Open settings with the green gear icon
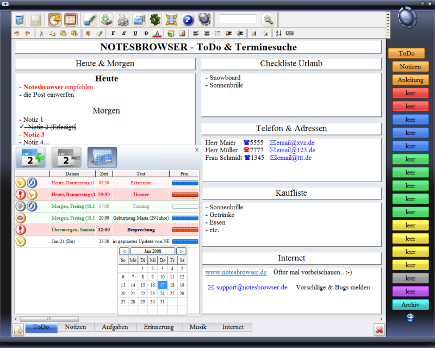The width and height of the screenshot is (435, 348). coord(156,20)
